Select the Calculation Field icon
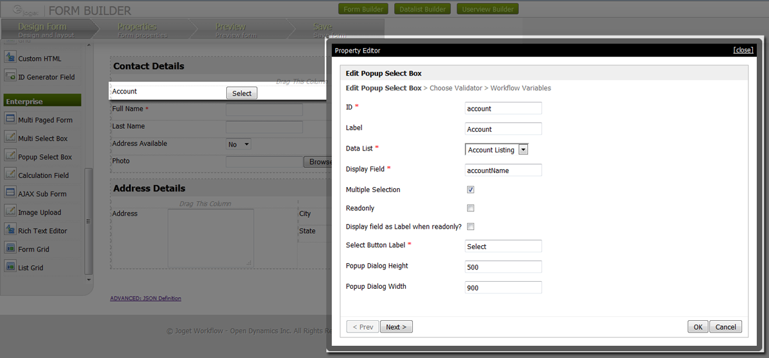769x358 pixels. 10,175
